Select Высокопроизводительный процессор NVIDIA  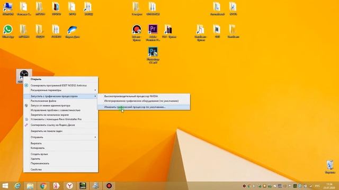tap(144, 96)
